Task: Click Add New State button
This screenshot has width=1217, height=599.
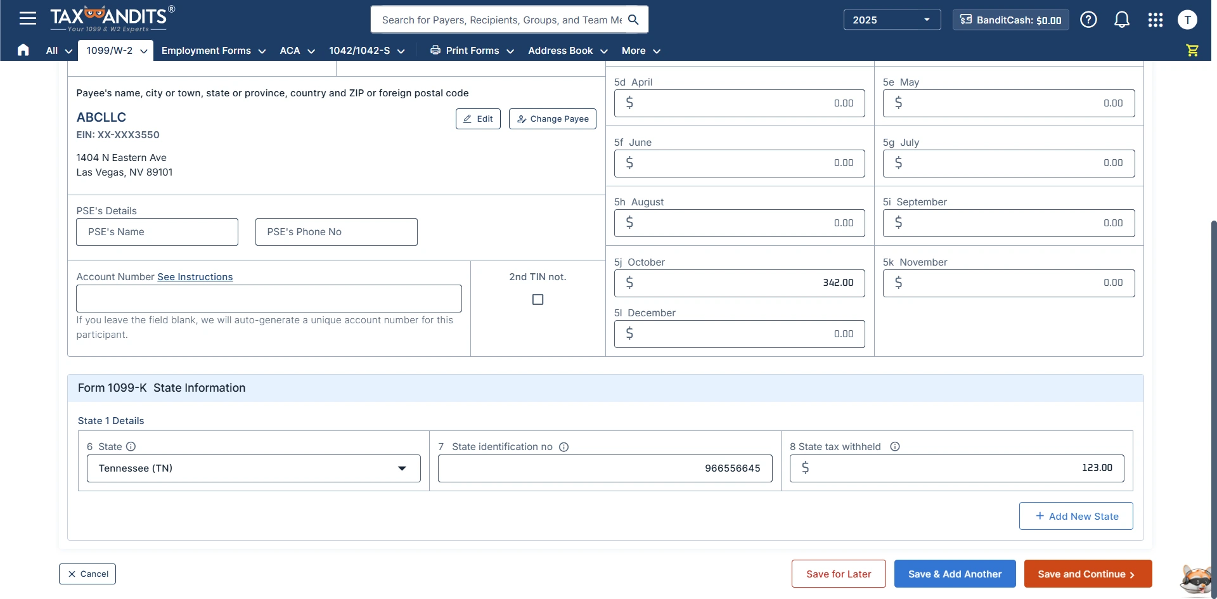Action: tap(1076, 516)
